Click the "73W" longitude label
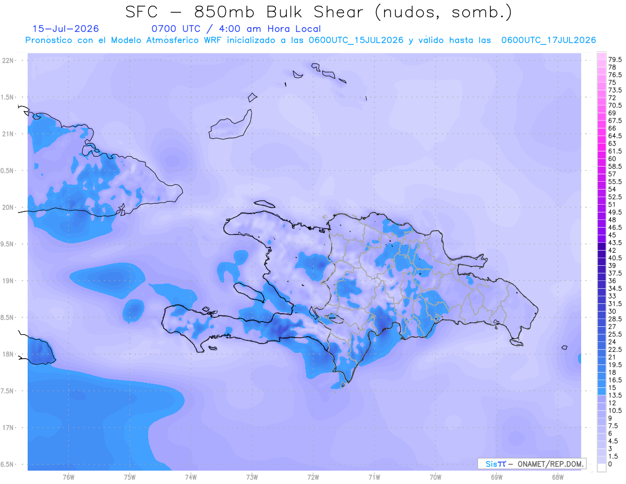626x484 pixels. [x=252, y=477]
